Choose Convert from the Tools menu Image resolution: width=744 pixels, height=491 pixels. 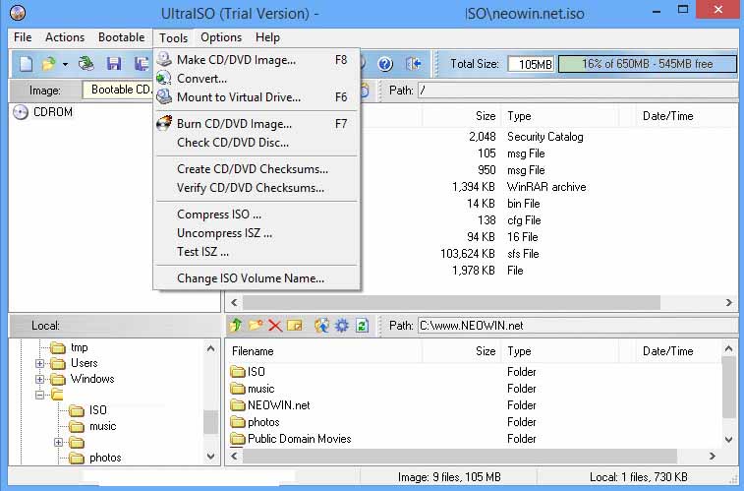tap(257, 79)
